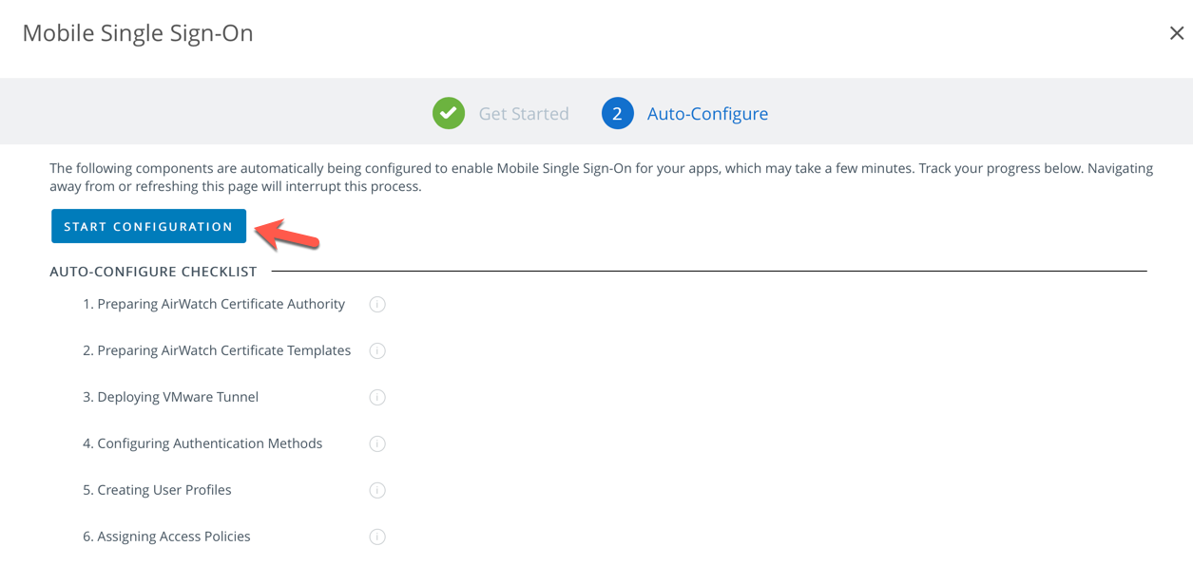This screenshot has height=584, width=1193.
Task: Open the Creating User Profiles info icon
Action: tap(377, 491)
